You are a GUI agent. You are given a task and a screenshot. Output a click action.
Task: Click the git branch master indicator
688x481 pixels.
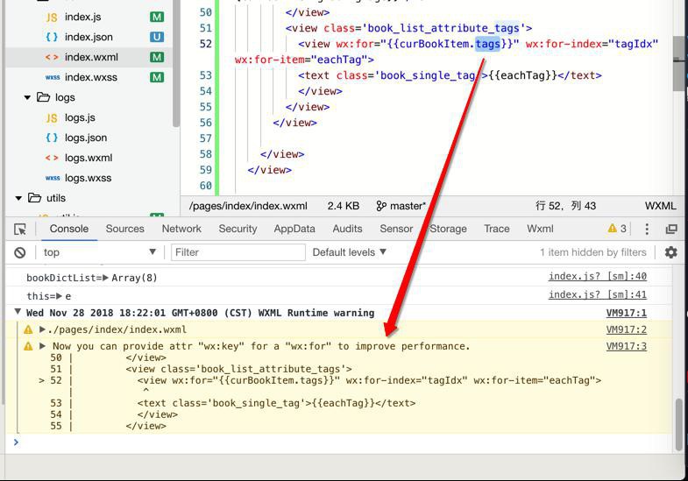[401, 206]
